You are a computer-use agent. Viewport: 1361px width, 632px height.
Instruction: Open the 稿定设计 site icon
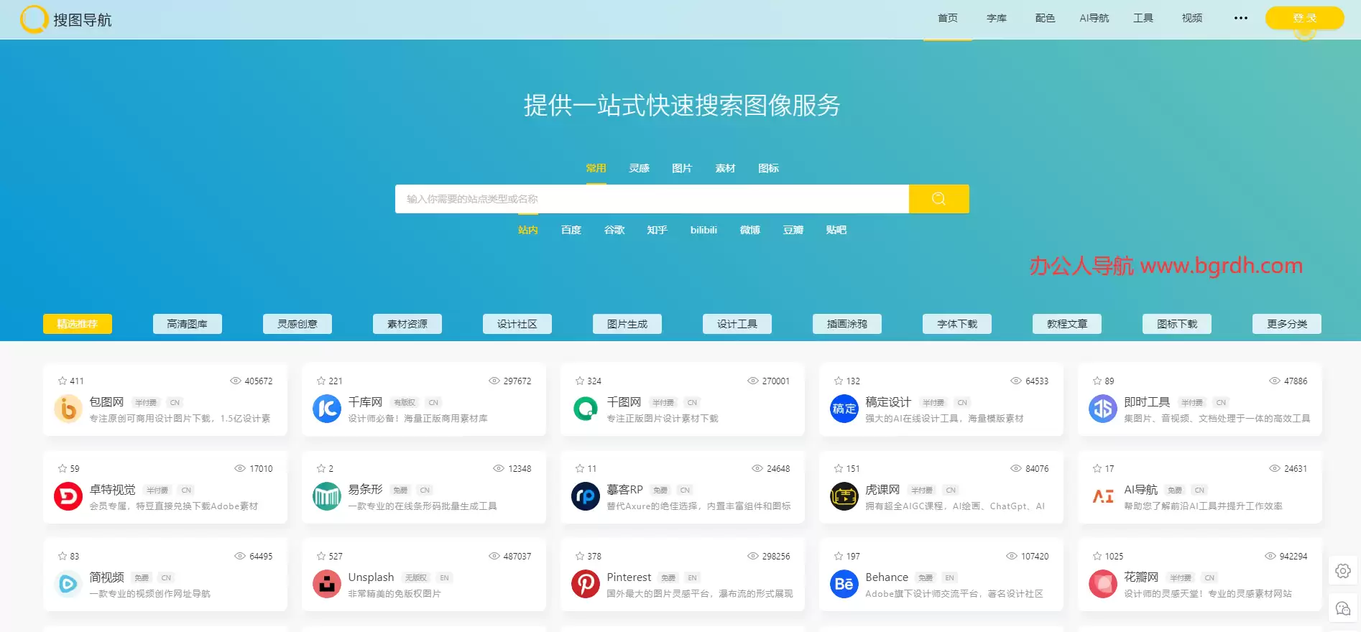[844, 409]
